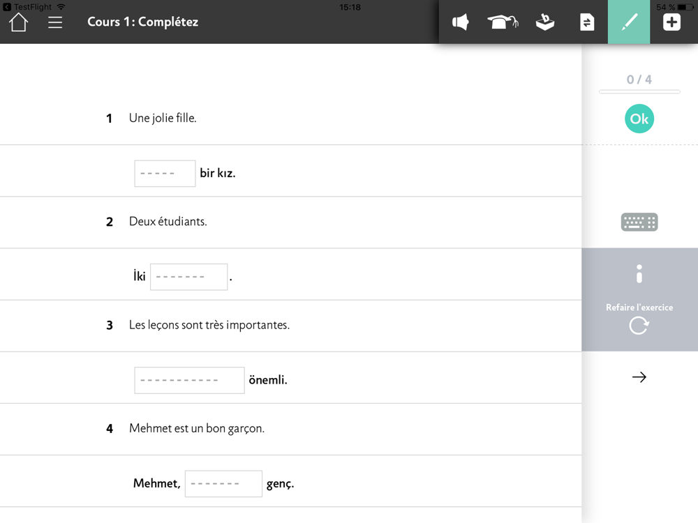Tap 'Cours 1: Complétez' title
This screenshot has width=698, height=523.
point(142,22)
